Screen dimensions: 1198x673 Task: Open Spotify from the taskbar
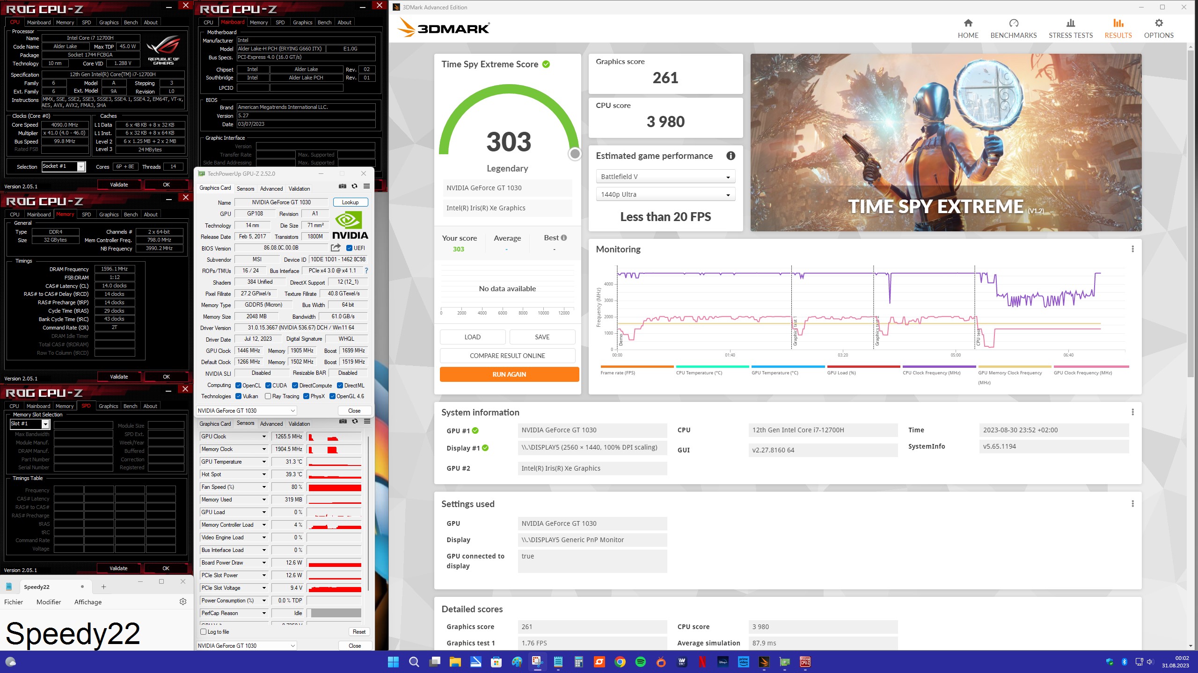pos(641,662)
